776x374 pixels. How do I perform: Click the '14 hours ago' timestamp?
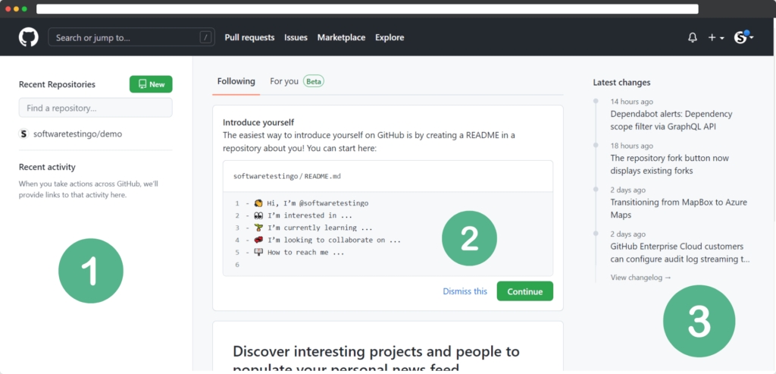pyautogui.click(x=631, y=102)
